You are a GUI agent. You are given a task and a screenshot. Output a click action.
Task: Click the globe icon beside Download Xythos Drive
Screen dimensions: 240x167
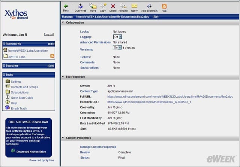(13, 151)
